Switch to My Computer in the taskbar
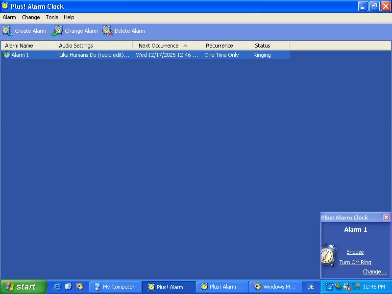 pyautogui.click(x=115, y=287)
